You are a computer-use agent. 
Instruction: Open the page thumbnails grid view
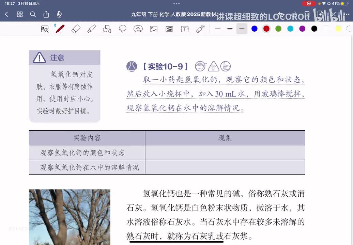click(20, 14)
